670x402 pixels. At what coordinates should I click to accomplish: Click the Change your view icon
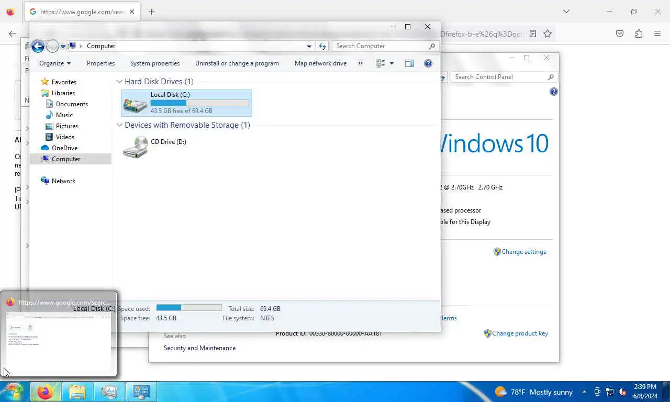[x=381, y=63]
